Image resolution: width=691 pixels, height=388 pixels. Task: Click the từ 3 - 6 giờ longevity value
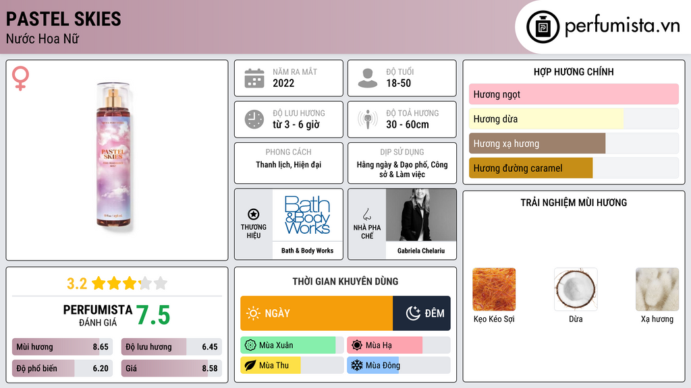[296, 125]
